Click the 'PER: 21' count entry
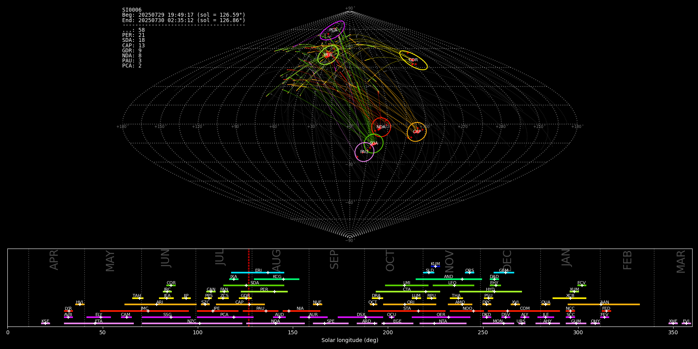 point(133,35)
